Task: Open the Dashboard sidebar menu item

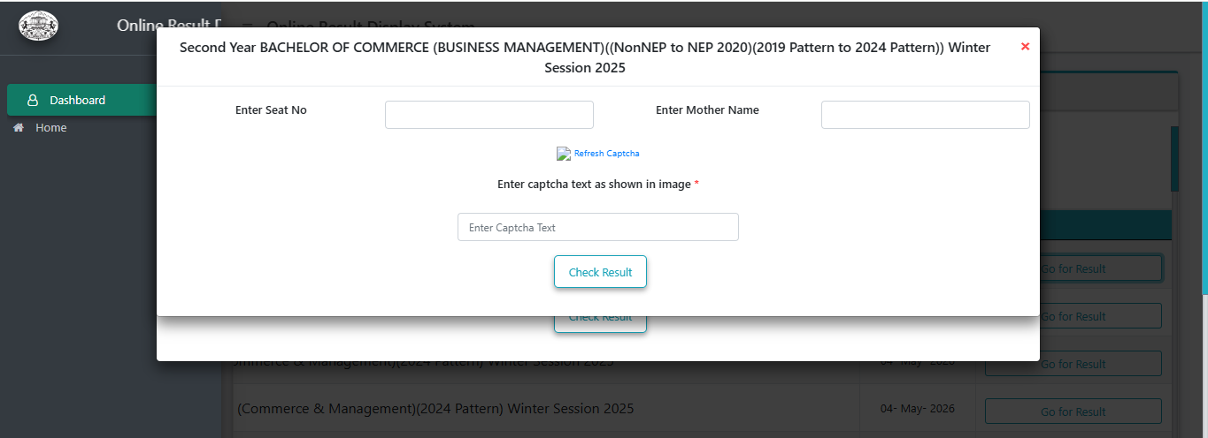Action: coord(82,100)
